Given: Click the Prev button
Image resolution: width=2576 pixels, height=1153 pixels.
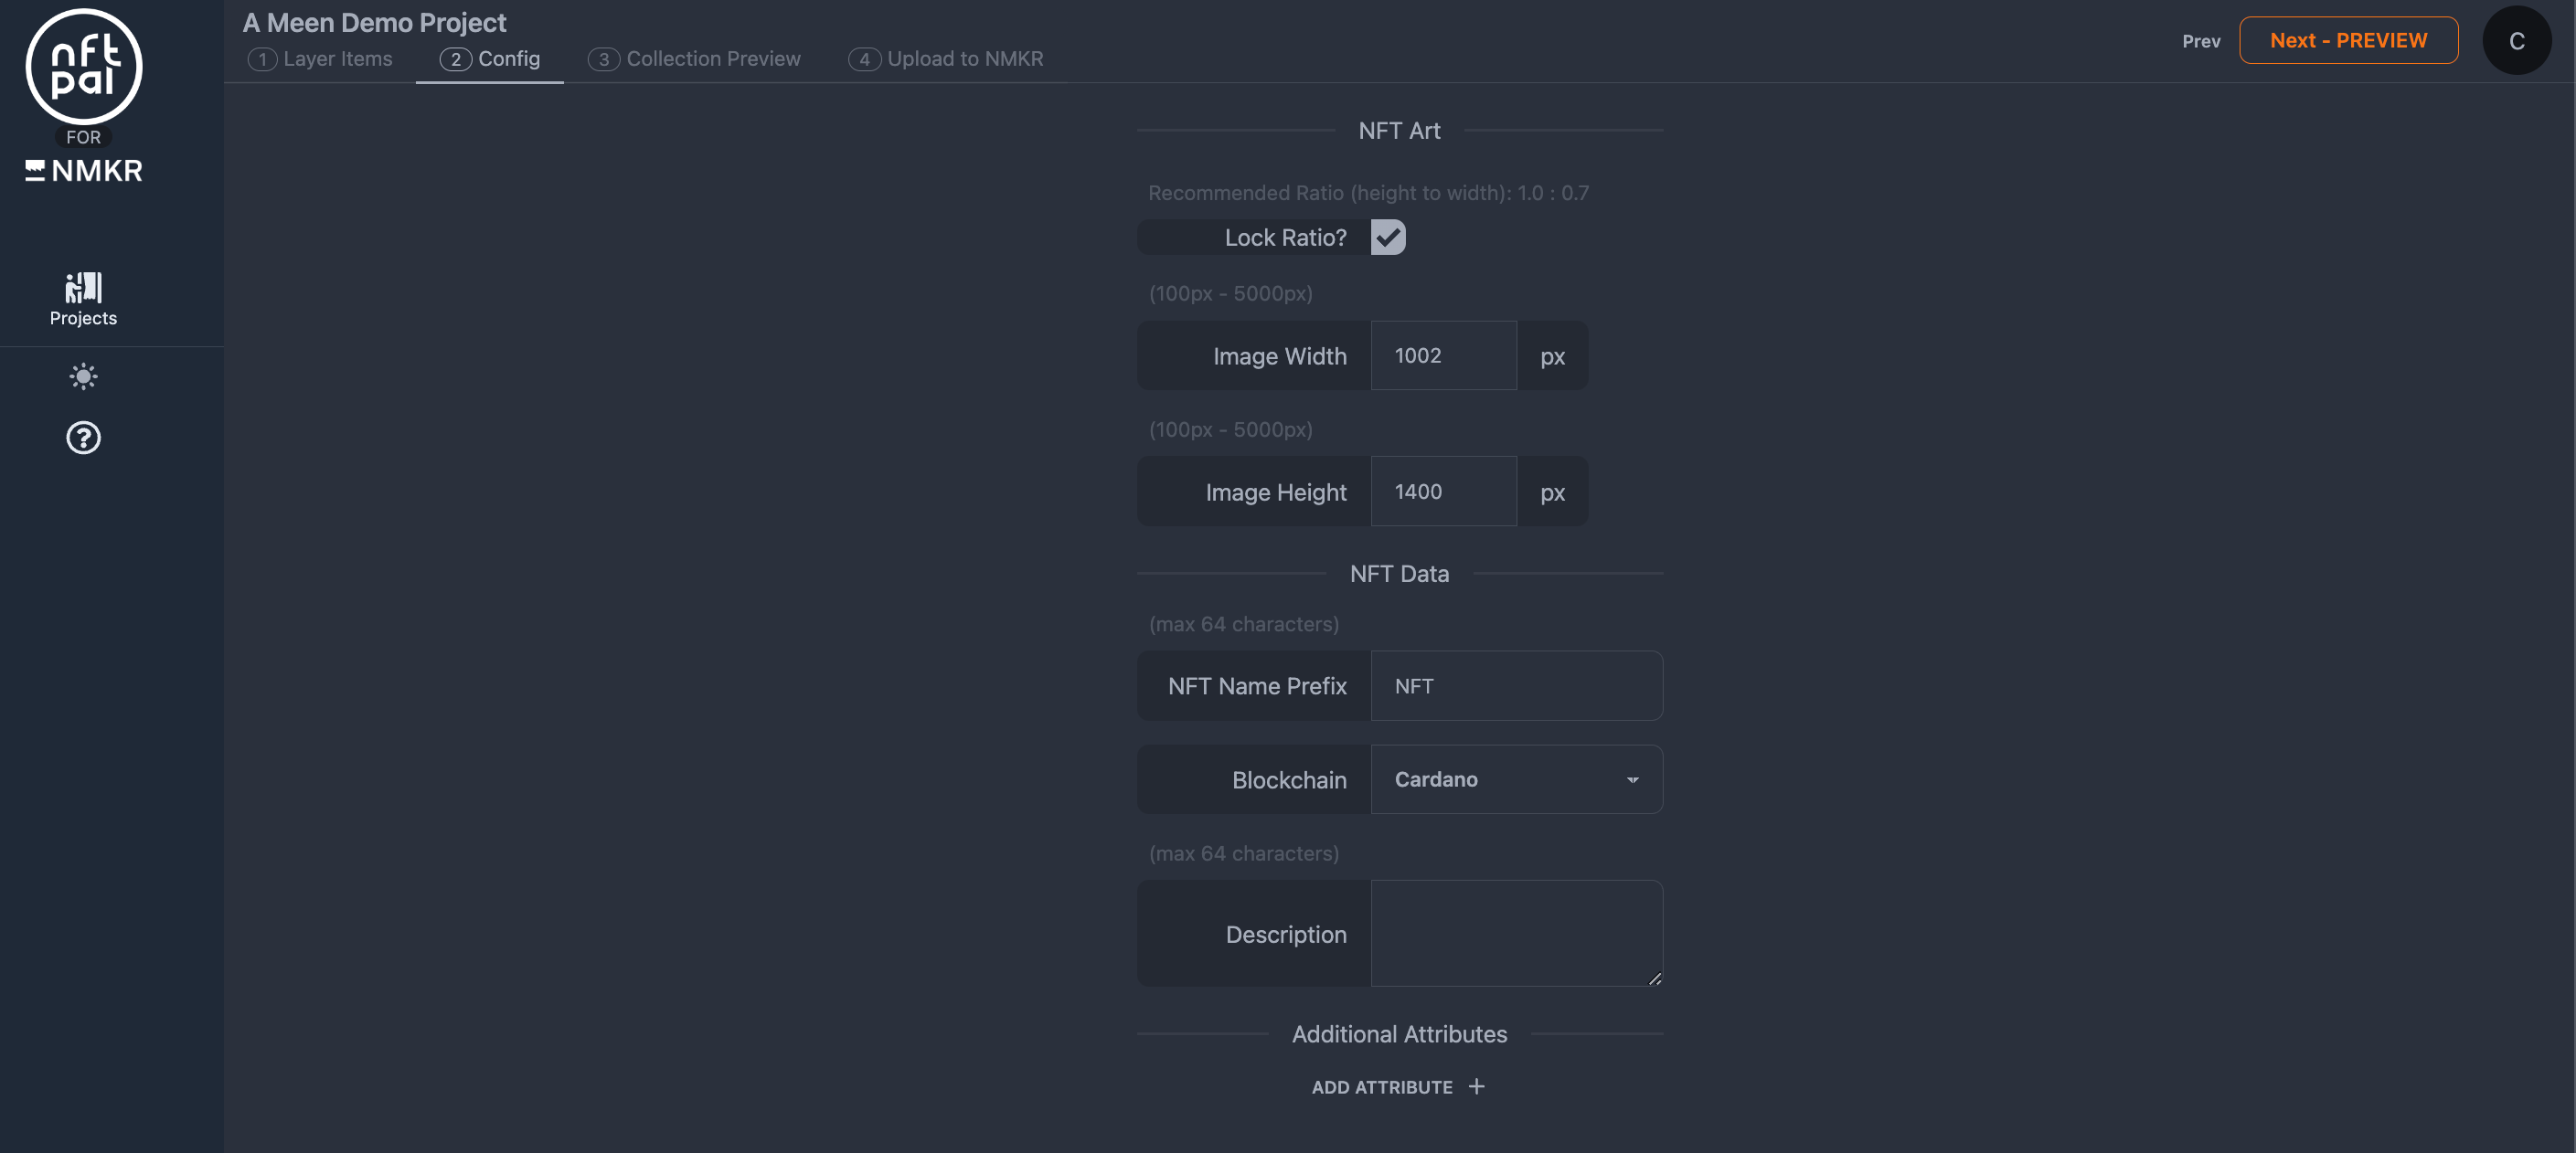Looking at the screenshot, I should tap(2200, 41).
